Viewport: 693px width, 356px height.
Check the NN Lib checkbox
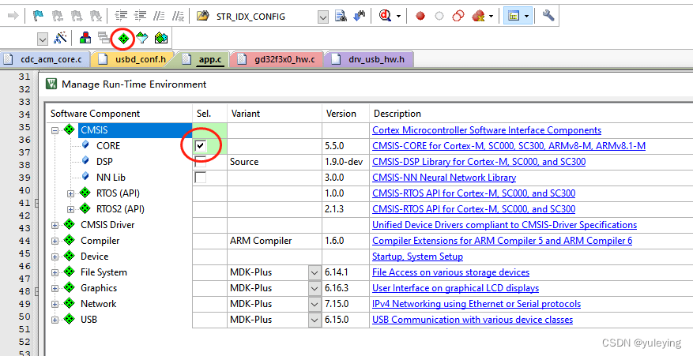point(201,177)
